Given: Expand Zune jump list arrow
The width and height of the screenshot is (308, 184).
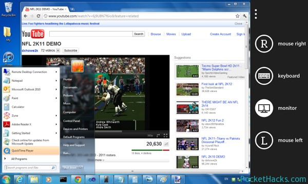Looking at the screenshot, I should (56, 116).
